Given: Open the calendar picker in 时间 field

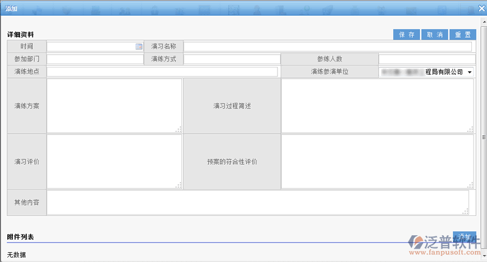Looking at the screenshot, I should [139, 47].
